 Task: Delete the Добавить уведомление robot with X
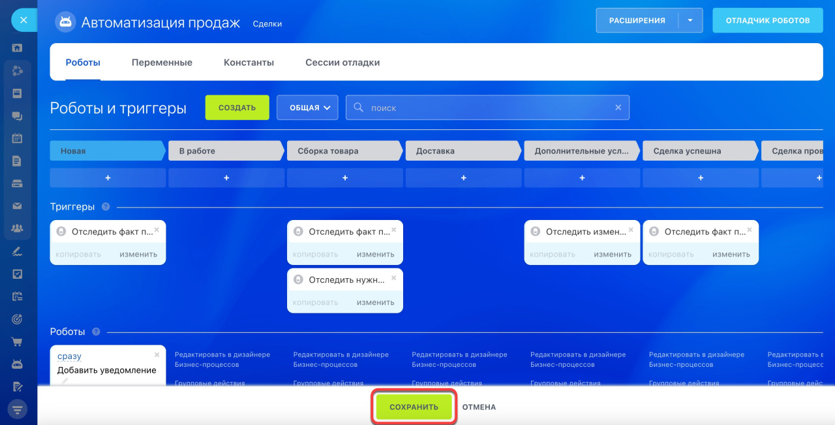point(157,355)
